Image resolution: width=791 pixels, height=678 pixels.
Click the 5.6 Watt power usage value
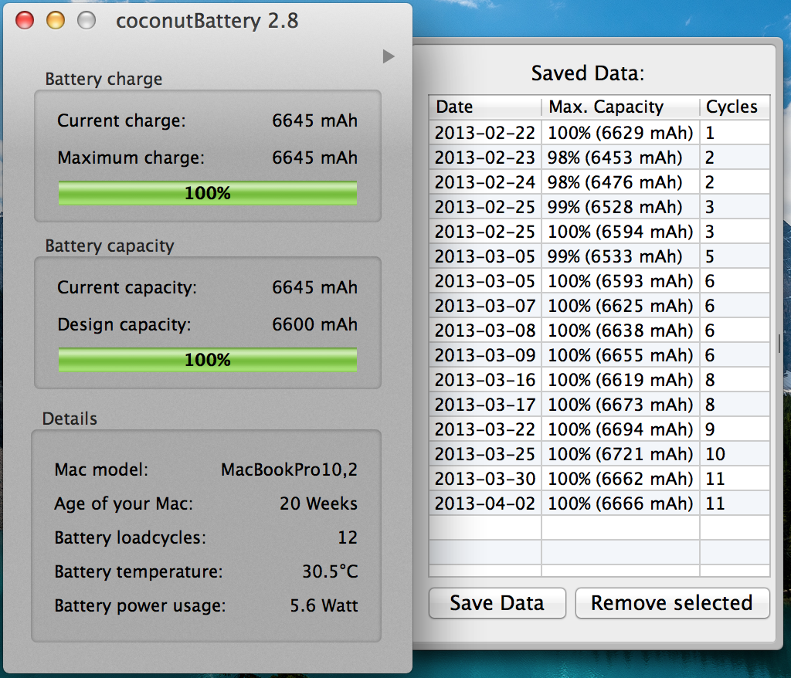(x=324, y=605)
